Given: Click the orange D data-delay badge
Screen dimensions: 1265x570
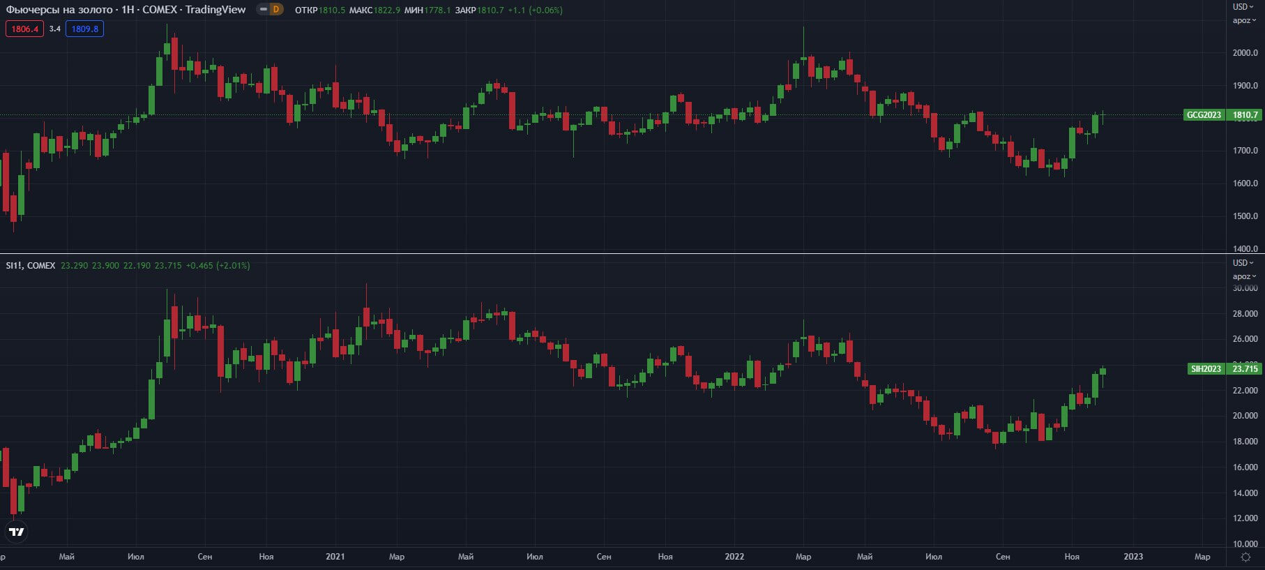Looking at the screenshot, I should tap(276, 10).
